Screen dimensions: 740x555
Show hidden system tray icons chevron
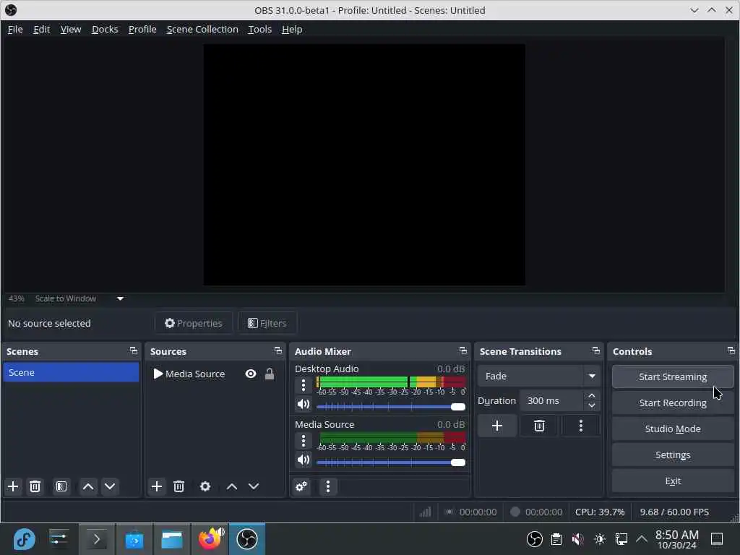(642, 538)
